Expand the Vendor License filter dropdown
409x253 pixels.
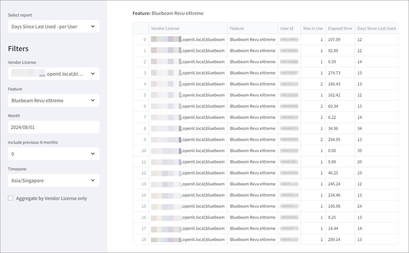[53, 74]
